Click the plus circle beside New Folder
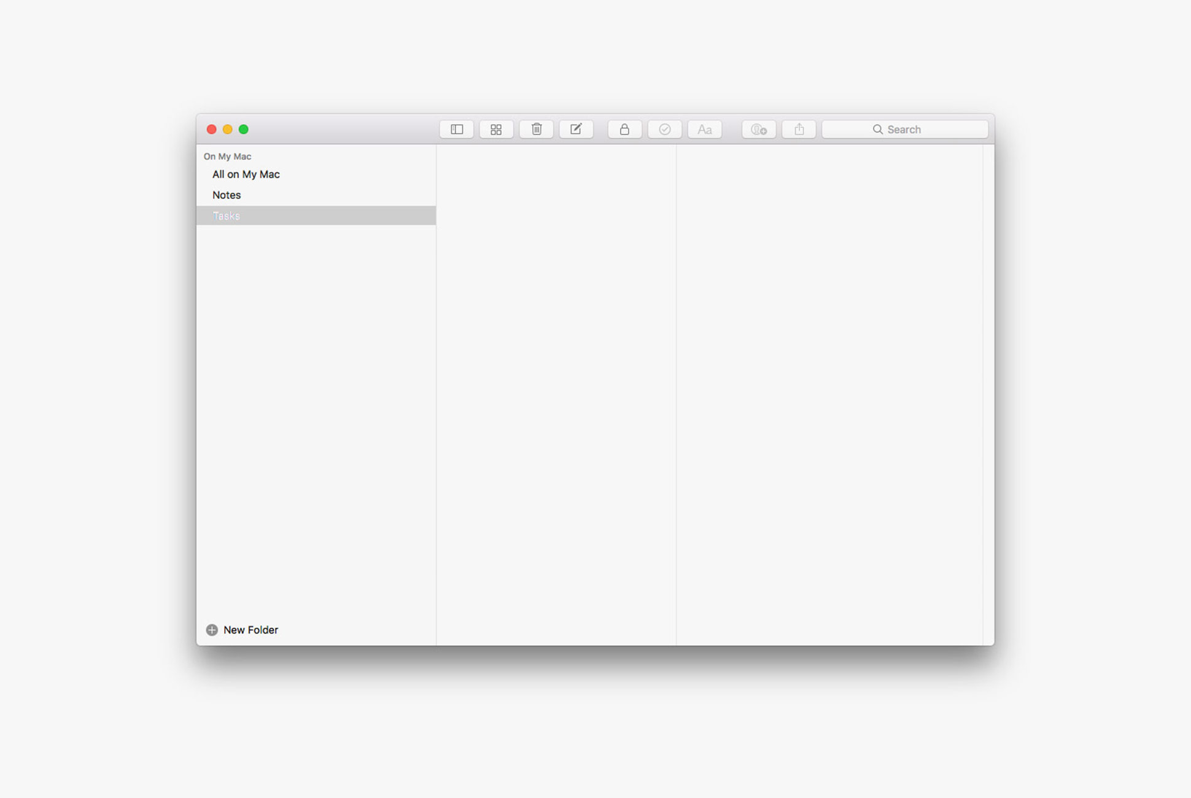The image size is (1191, 798). coord(212,630)
